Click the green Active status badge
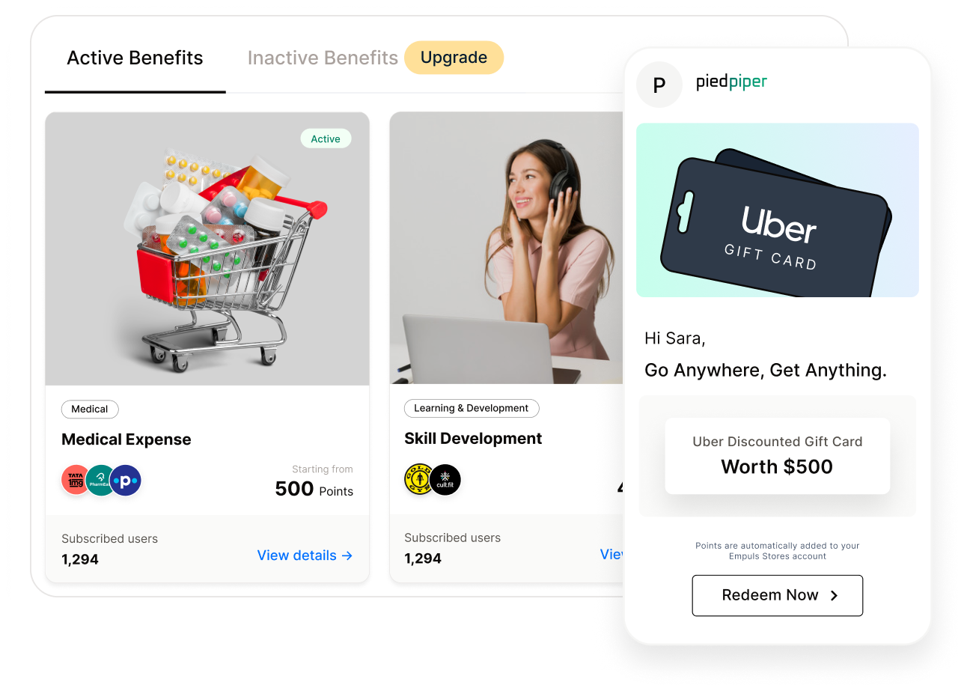The width and height of the screenshot is (967, 691). (326, 138)
